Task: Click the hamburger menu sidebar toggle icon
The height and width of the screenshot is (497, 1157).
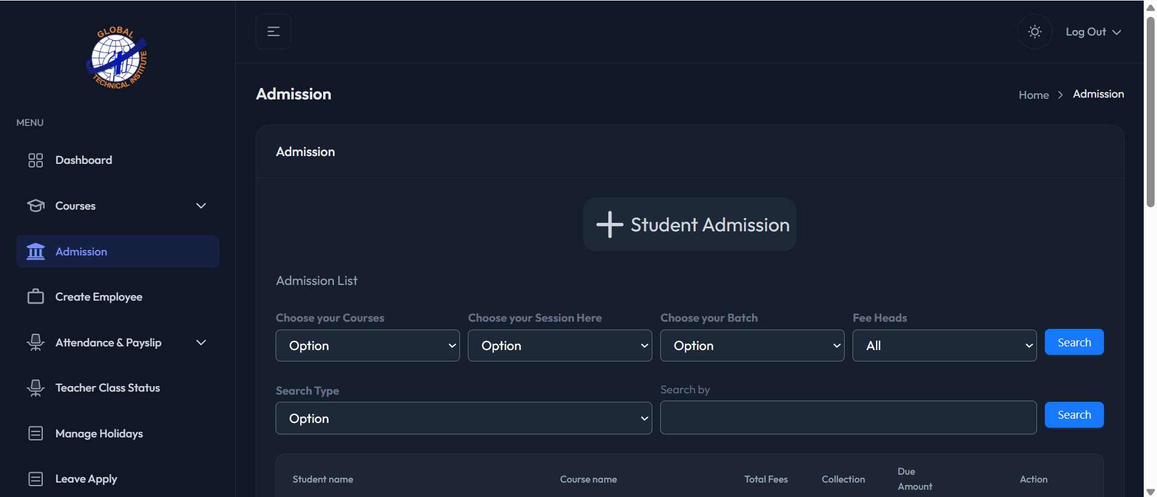Action: [273, 32]
